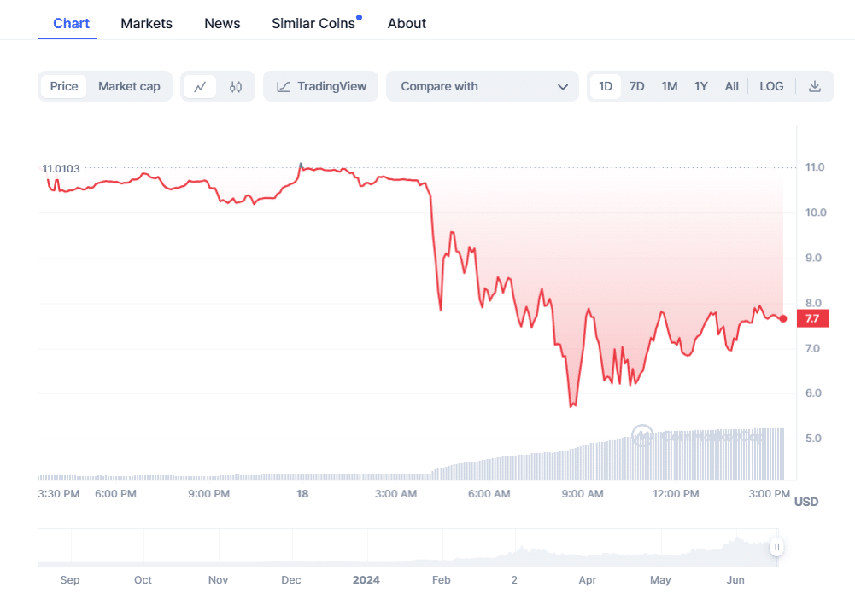Screen dimensions: 855x593
Task: Toggle Price view
Action: tap(64, 86)
